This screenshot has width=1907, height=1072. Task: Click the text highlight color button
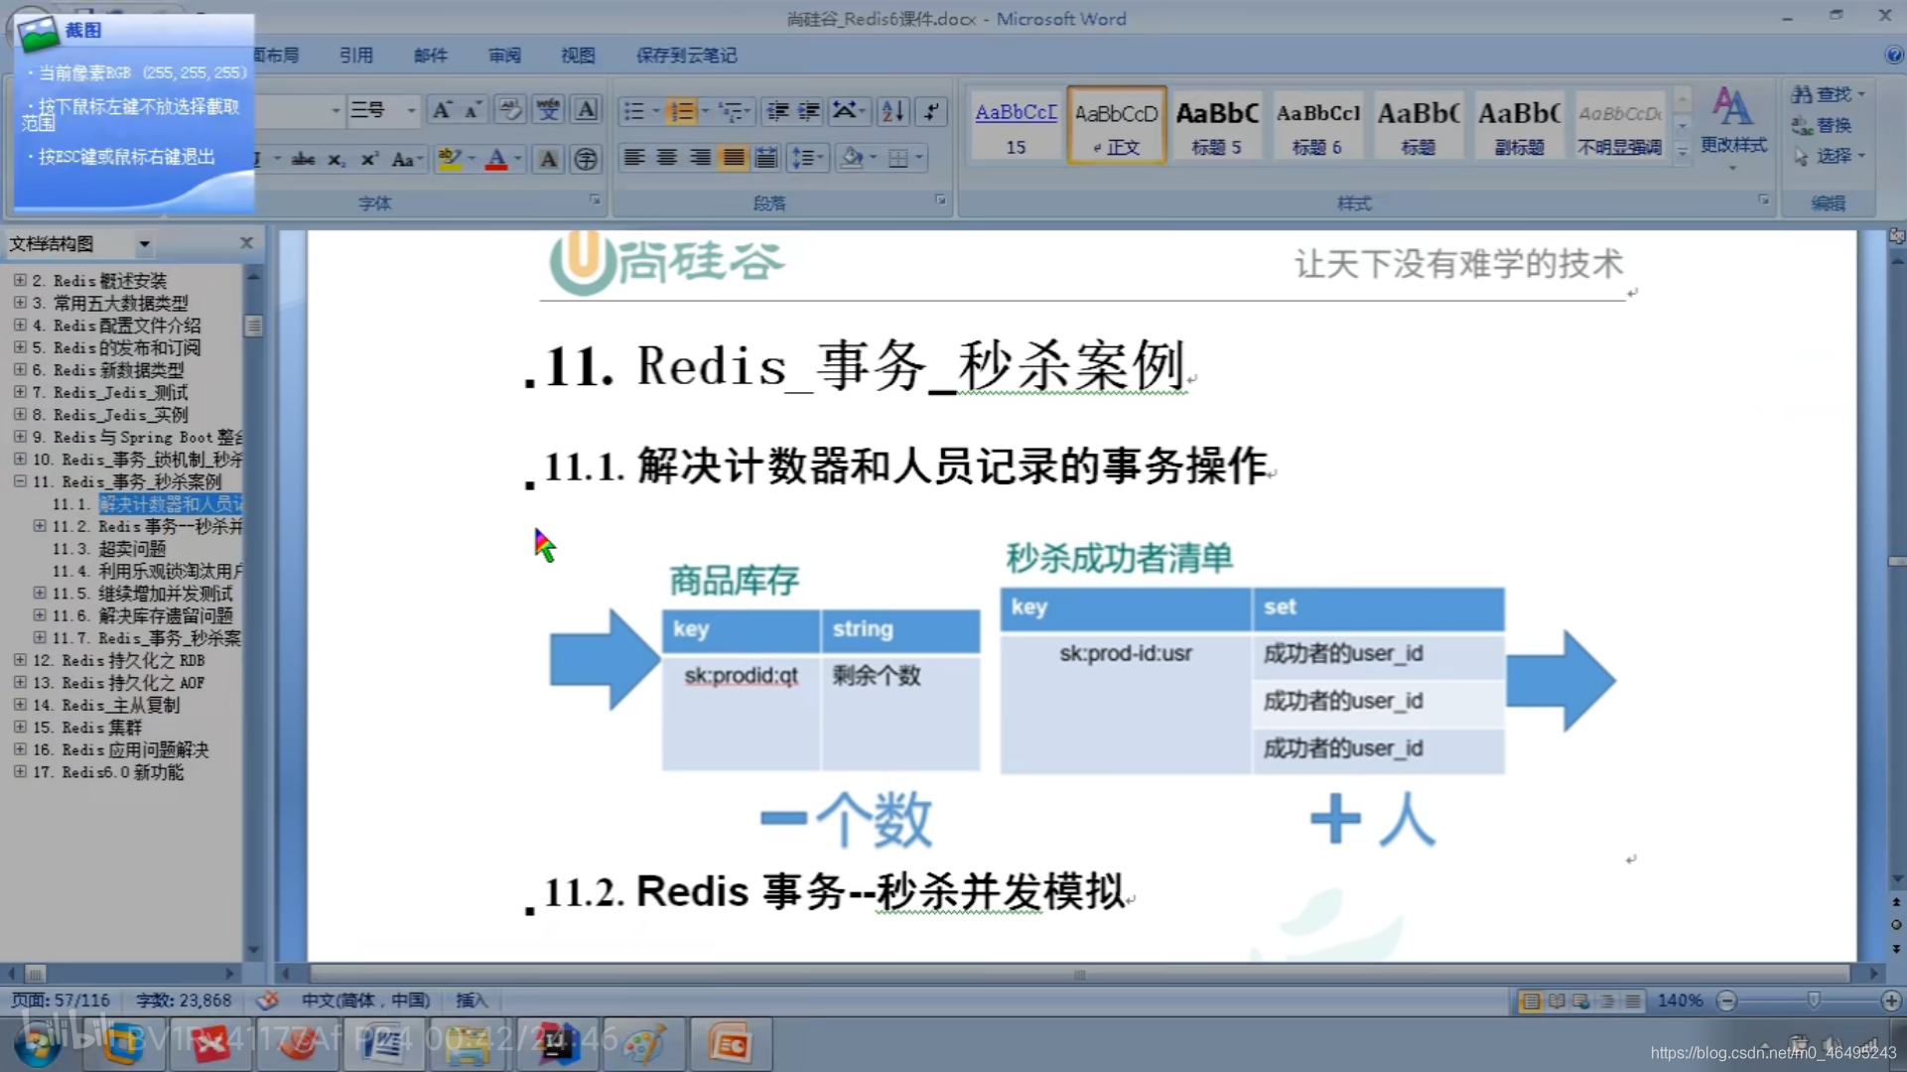(x=450, y=159)
